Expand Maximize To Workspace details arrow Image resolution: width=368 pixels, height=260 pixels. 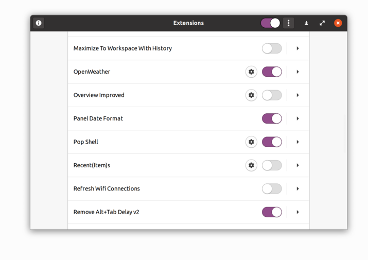click(x=298, y=48)
